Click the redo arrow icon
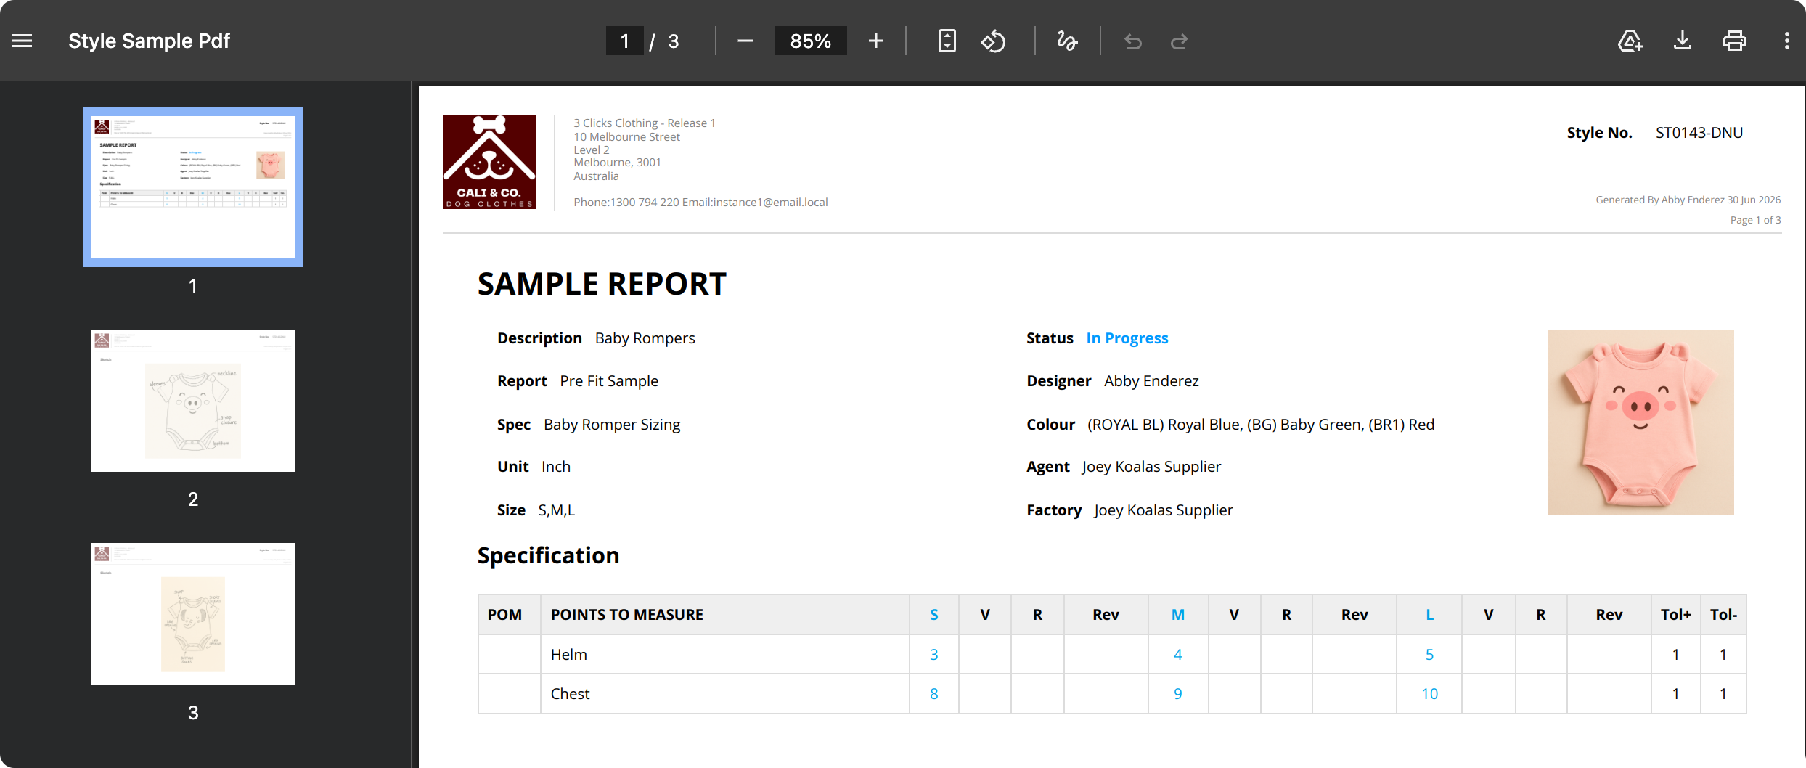 1180,41
